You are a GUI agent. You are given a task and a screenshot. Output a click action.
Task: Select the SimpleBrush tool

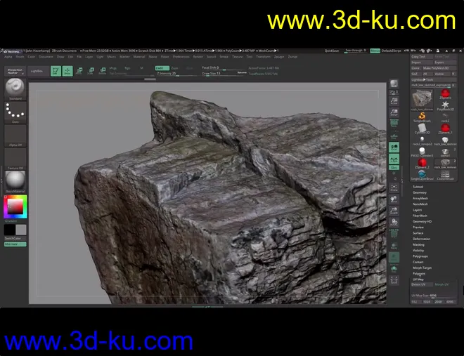click(422, 117)
